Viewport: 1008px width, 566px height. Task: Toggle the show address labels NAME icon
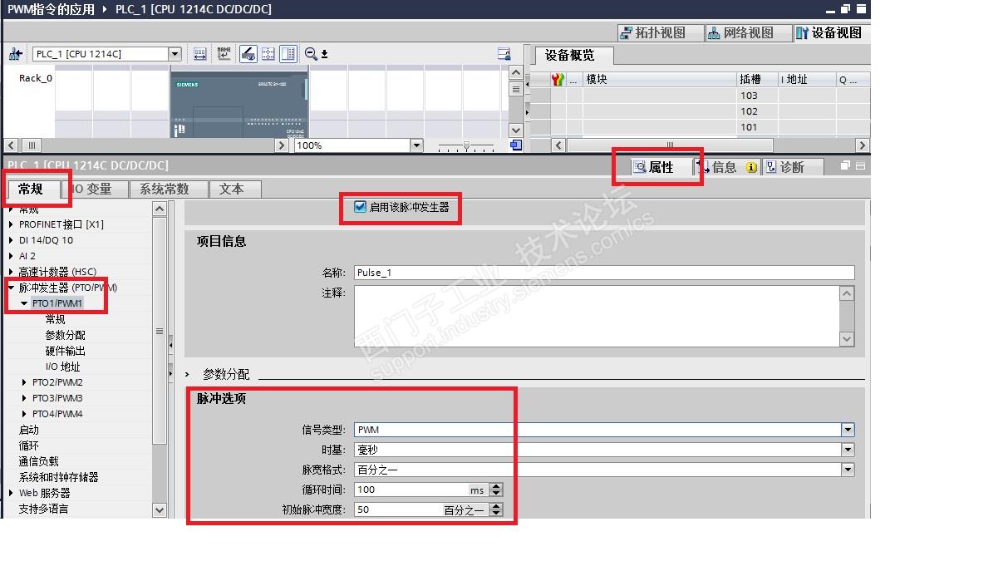(x=224, y=54)
